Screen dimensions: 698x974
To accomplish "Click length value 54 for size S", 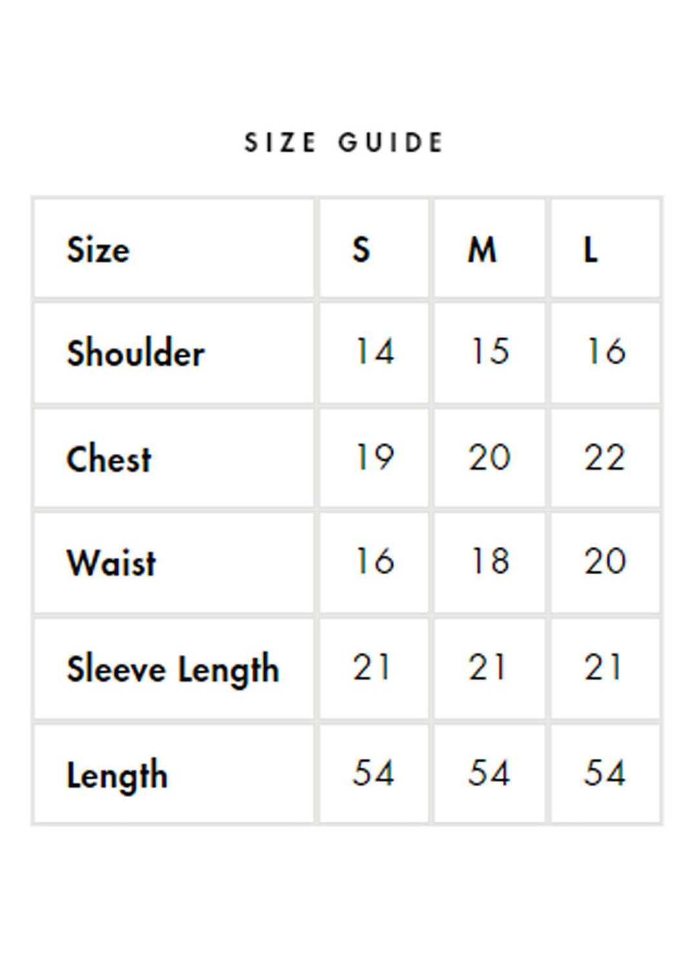I will 374,774.
